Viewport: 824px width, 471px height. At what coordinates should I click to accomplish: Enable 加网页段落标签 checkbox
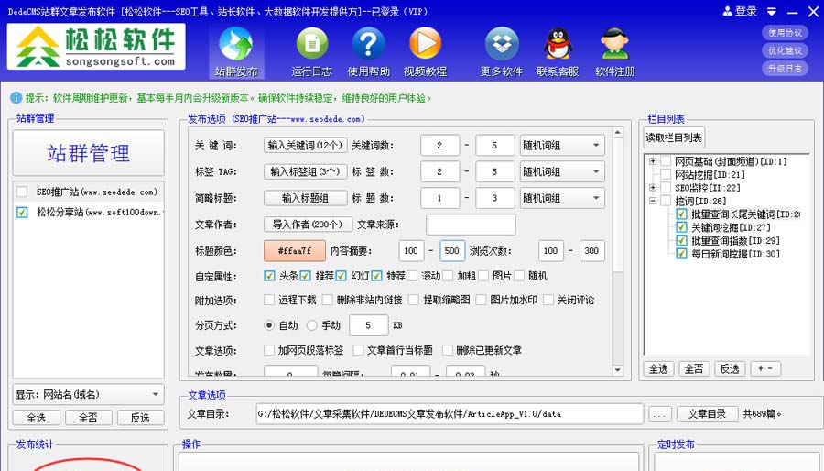(269, 350)
